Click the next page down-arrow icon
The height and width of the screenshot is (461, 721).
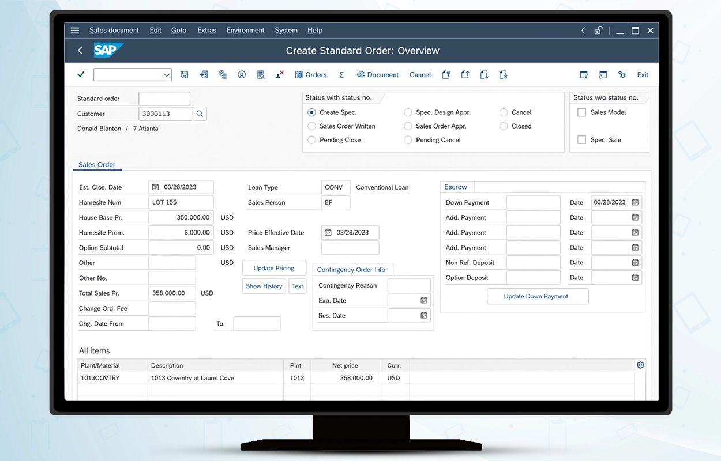tap(484, 75)
